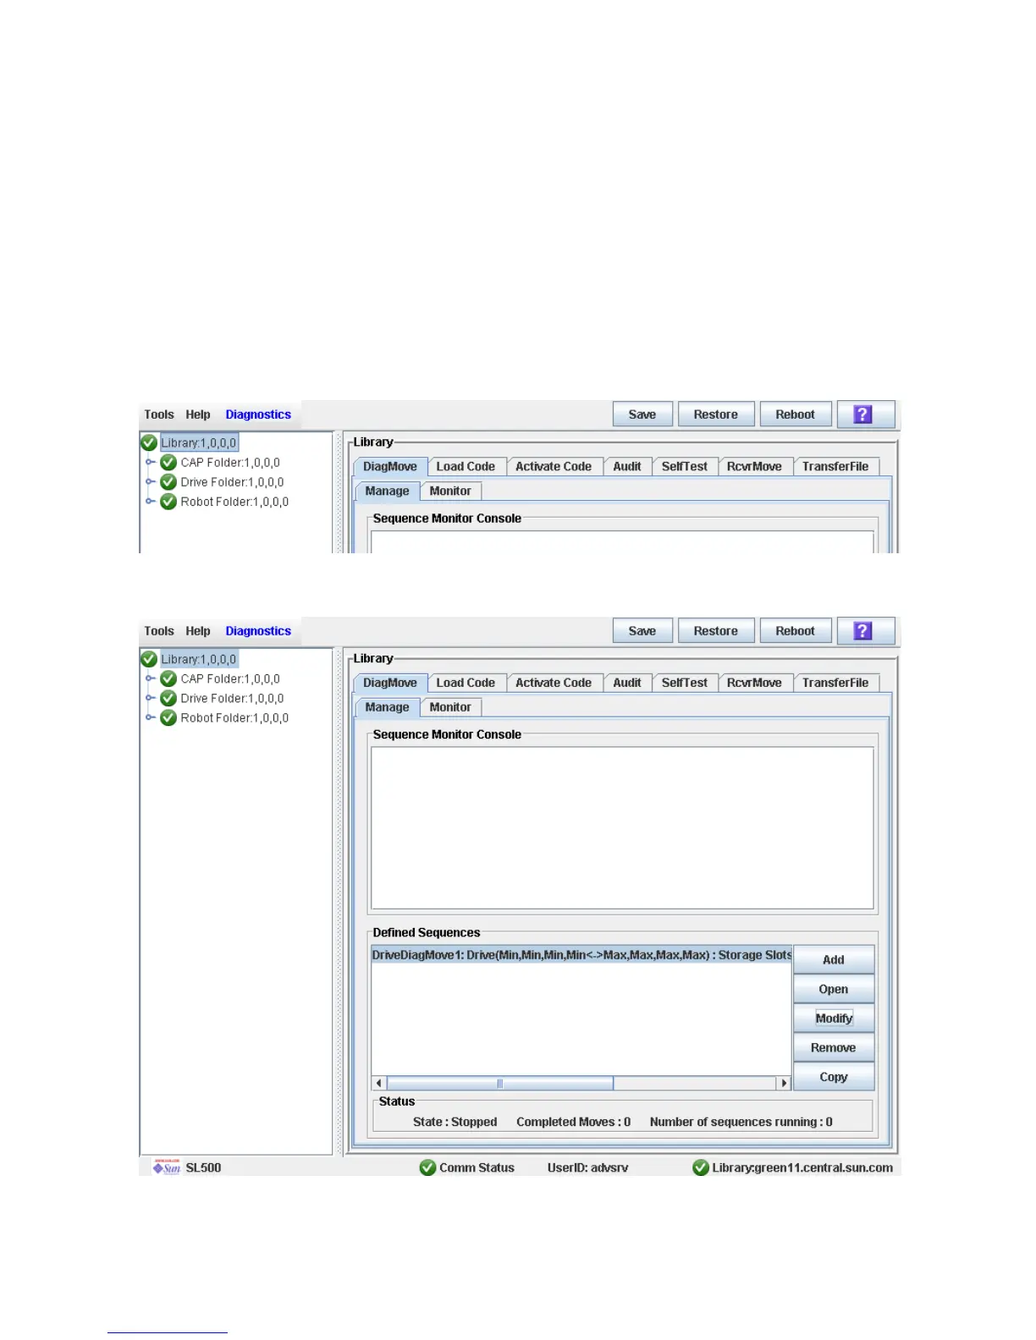Select the Monitor sub-tab in lower screenshot
The height and width of the screenshot is (1340, 1036).
[450, 707]
